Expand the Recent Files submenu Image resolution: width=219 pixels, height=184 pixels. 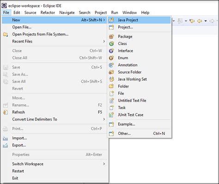coord(55,41)
